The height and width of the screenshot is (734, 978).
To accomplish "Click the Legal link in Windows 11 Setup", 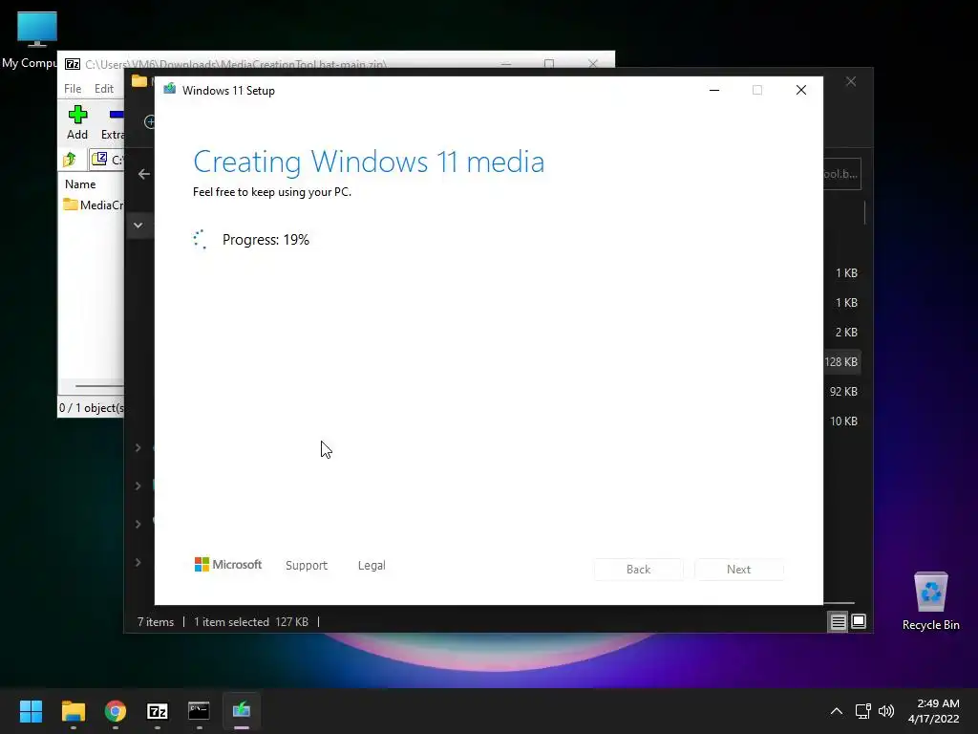I will click(x=372, y=566).
